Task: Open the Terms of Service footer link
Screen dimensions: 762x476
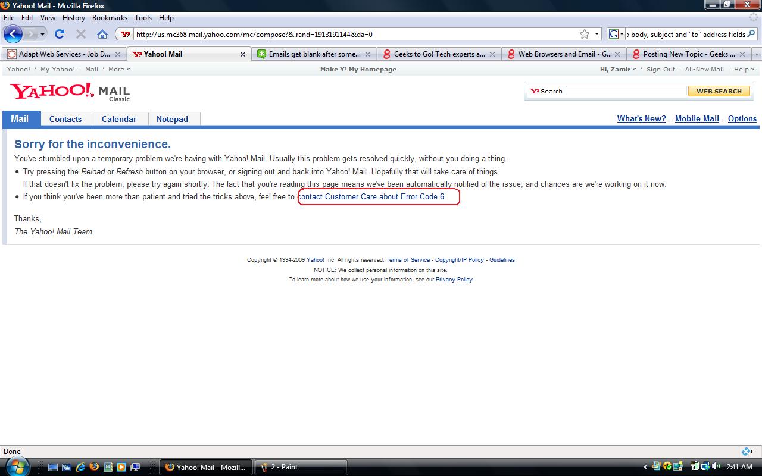Action: tap(408, 260)
